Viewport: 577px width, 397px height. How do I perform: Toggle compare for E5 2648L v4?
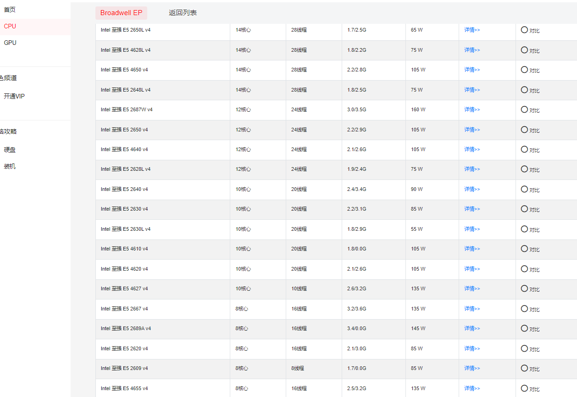[x=524, y=89]
